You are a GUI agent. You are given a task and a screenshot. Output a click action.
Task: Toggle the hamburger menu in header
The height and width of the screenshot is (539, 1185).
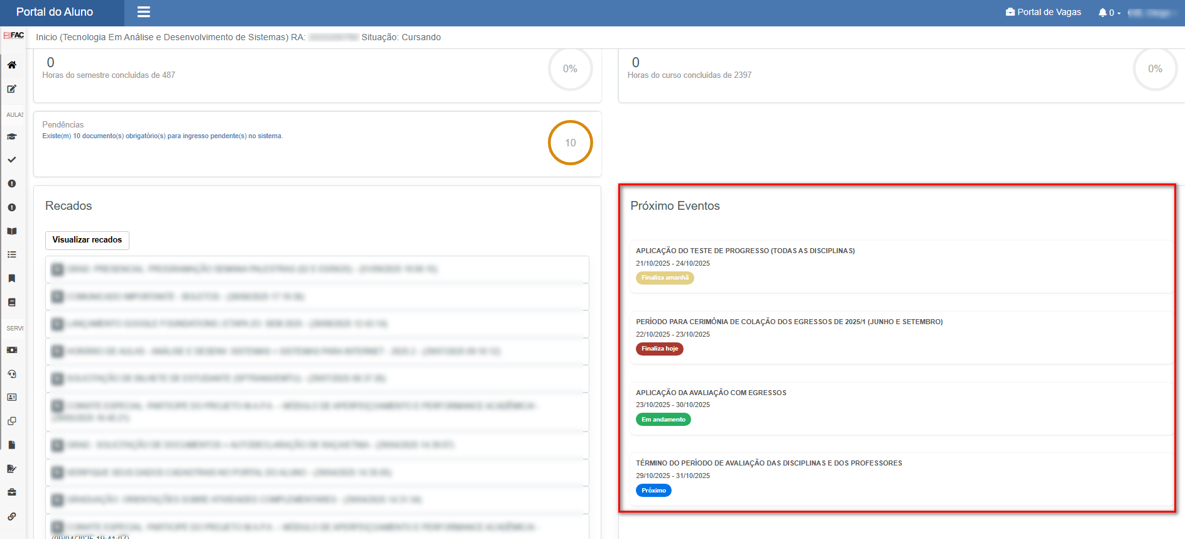(x=143, y=12)
